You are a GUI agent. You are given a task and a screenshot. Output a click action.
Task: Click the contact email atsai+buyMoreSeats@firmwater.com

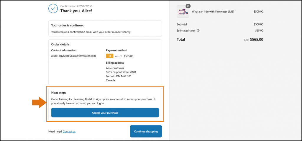(73, 56)
